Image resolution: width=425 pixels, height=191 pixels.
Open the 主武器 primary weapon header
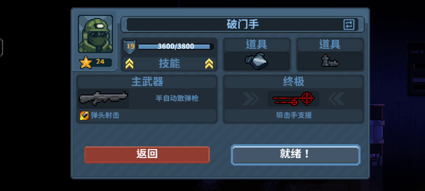tap(147, 82)
